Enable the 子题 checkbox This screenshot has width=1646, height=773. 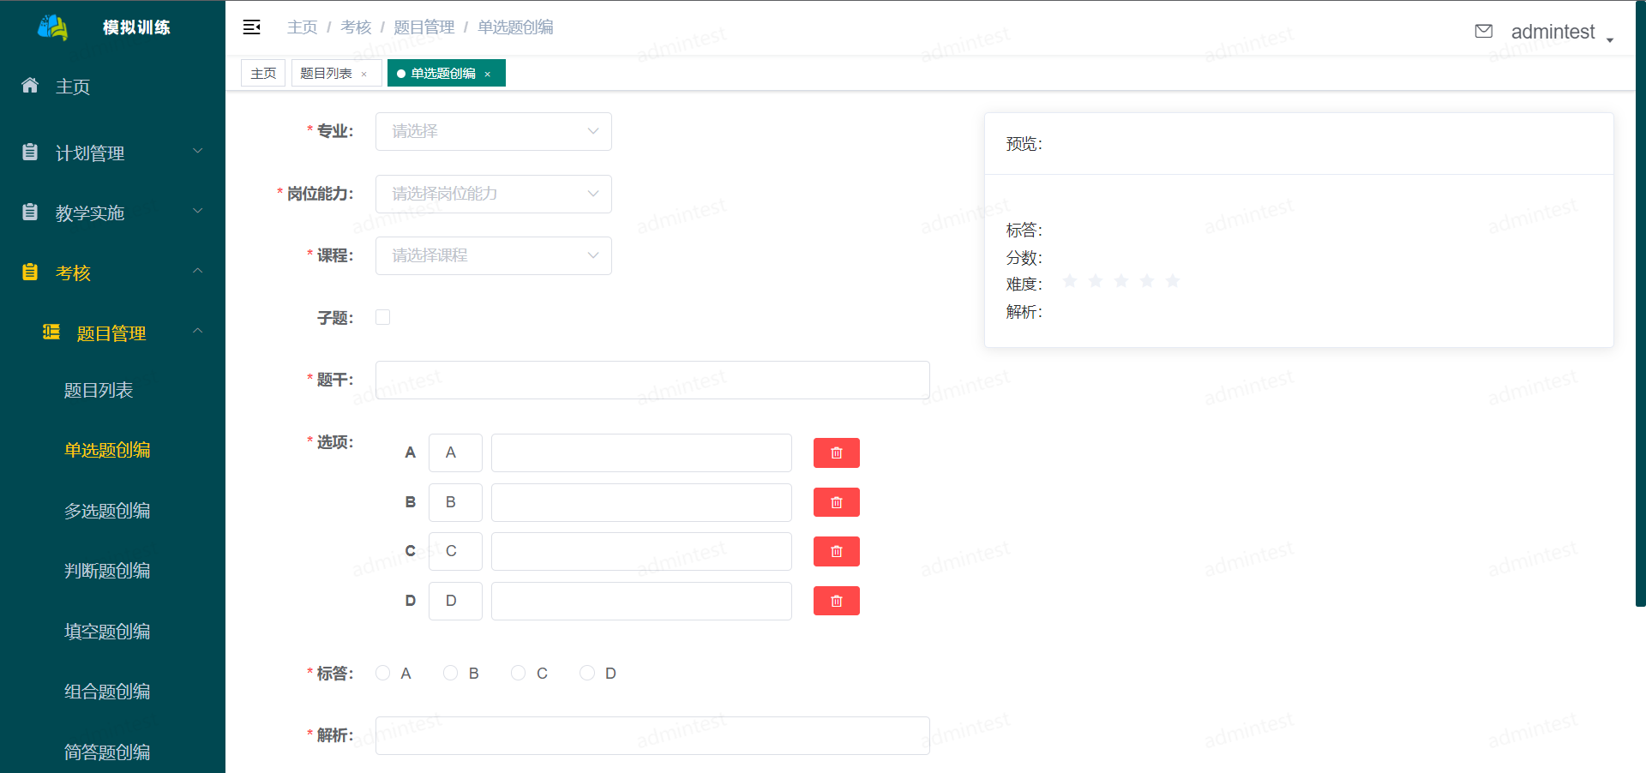click(x=382, y=316)
